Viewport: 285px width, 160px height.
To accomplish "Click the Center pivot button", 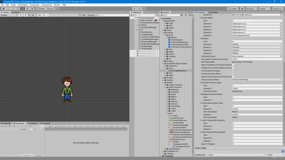I will click(x=41, y=8).
